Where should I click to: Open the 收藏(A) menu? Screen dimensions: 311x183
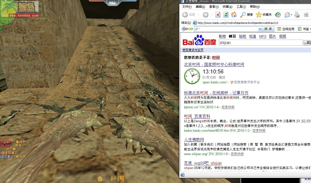click(x=227, y=7)
